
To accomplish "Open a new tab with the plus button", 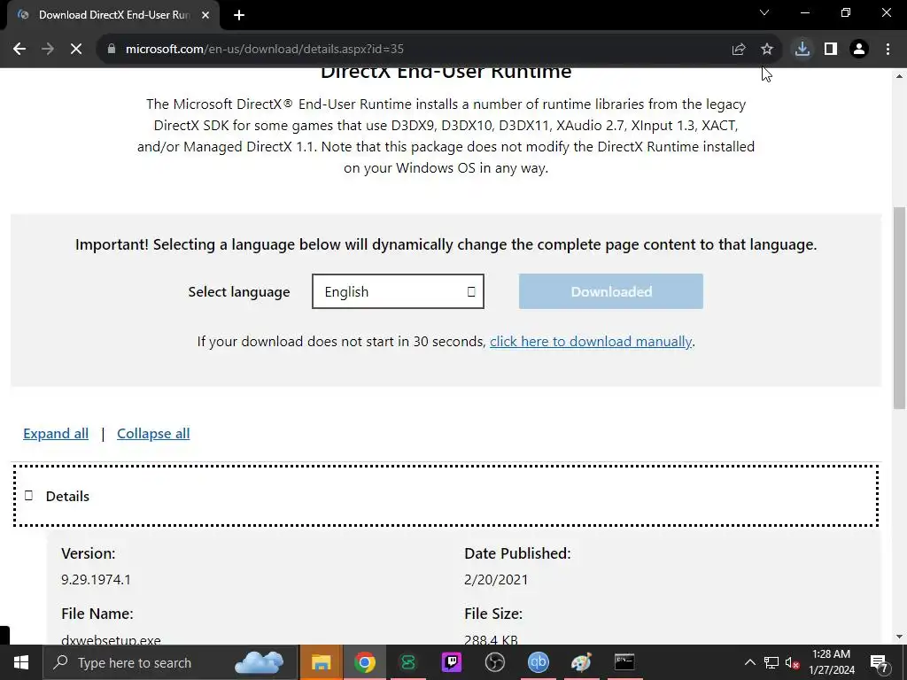I will 239,15.
